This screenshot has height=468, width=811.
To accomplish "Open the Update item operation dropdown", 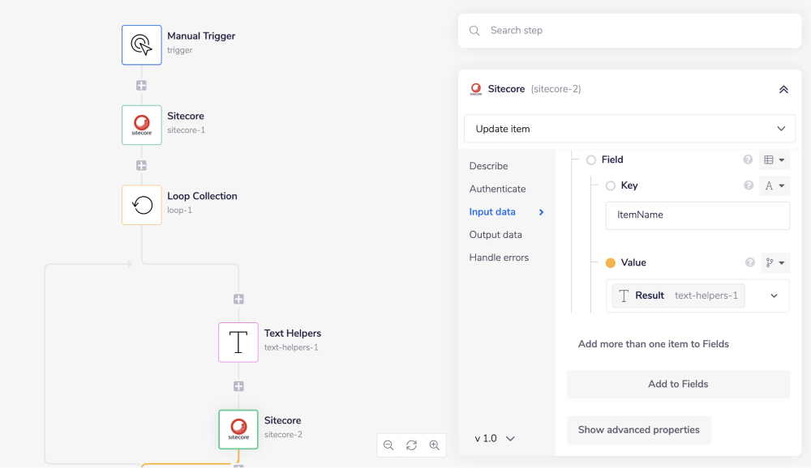I will click(629, 129).
